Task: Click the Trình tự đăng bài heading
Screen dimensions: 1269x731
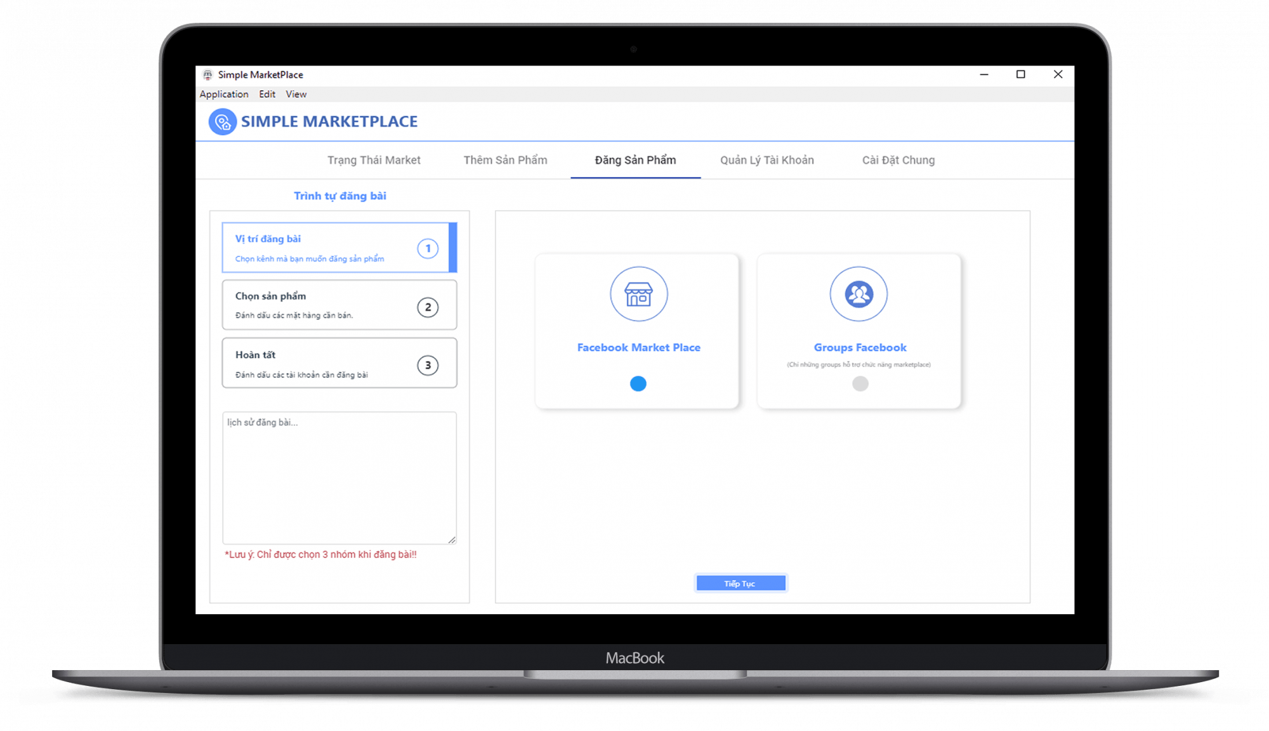Action: tap(339, 196)
